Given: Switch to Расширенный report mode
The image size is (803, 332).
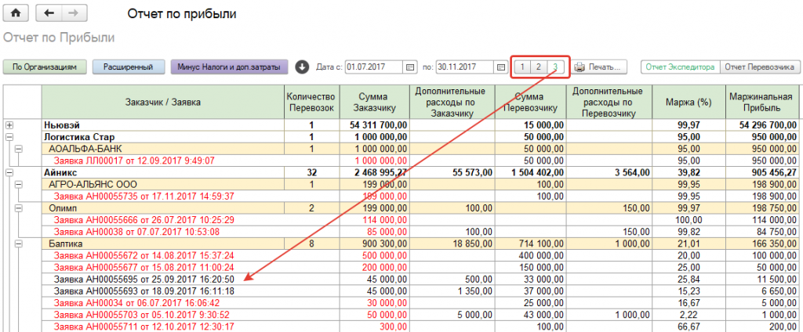Looking at the screenshot, I should pyautogui.click(x=129, y=67).
